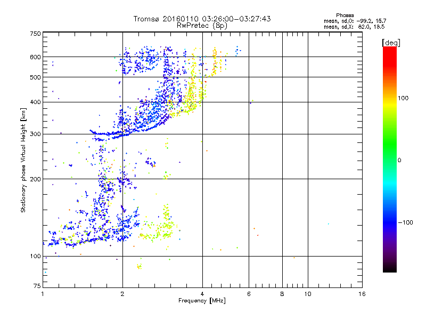This screenshot has height=320, width=426.
Task: Click the '600' y-axis tick label
Action: [x=35, y=57]
